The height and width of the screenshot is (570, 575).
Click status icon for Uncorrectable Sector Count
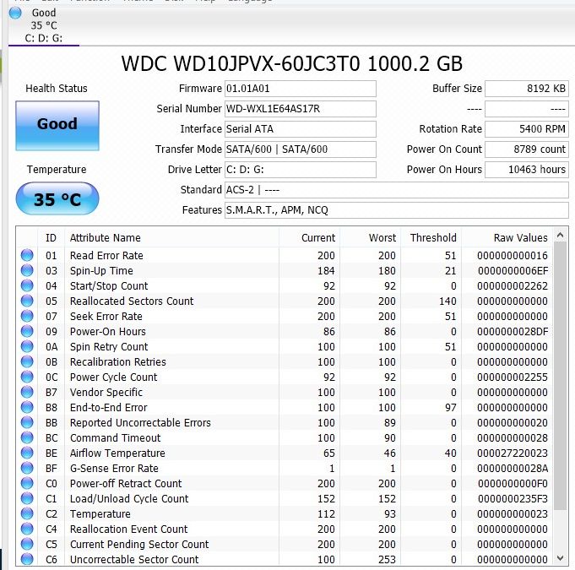point(27,559)
